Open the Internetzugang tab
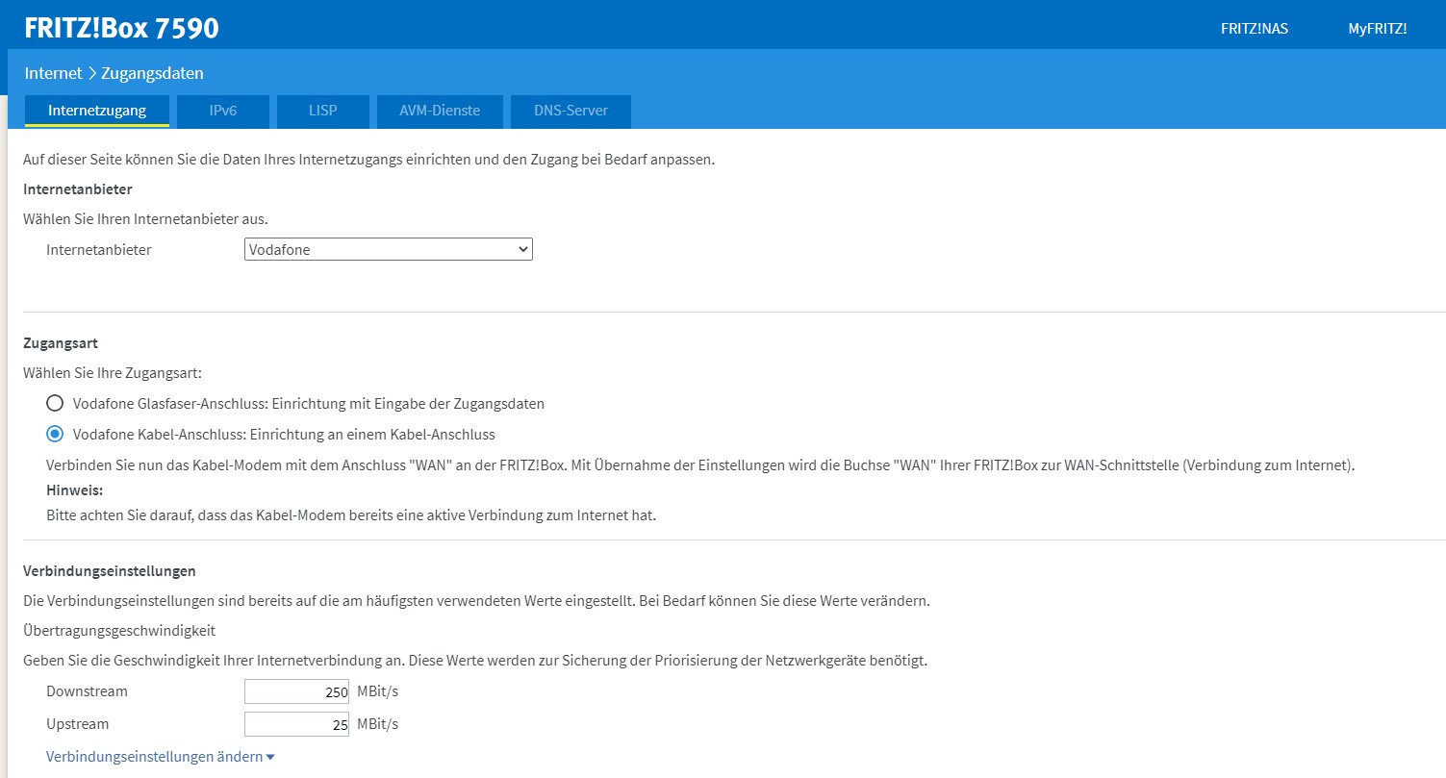This screenshot has height=778, width=1446. pyautogui.click(x=96, y=111)
